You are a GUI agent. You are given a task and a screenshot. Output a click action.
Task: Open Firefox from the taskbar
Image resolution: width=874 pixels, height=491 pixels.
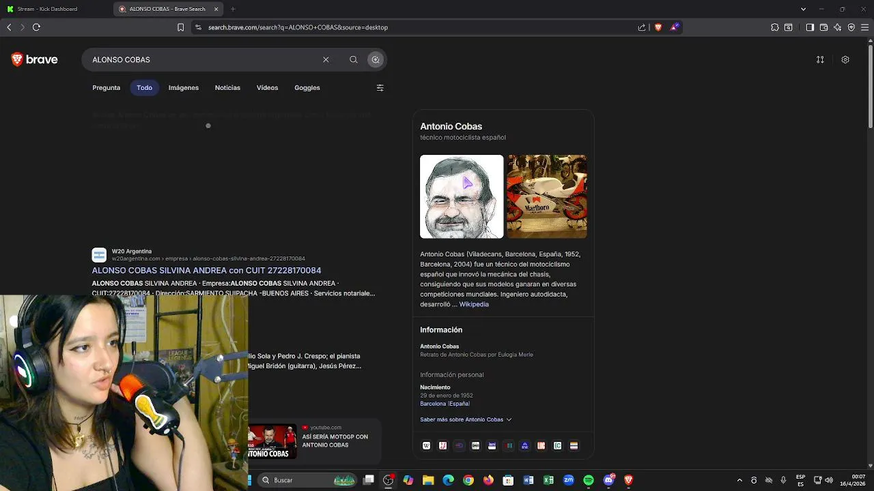pos(488,480)
